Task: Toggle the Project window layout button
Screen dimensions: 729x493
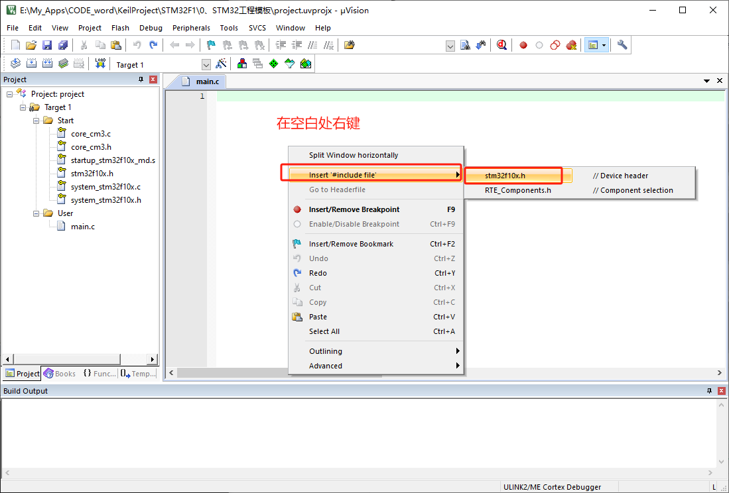Action: click(x=593, y=45)
